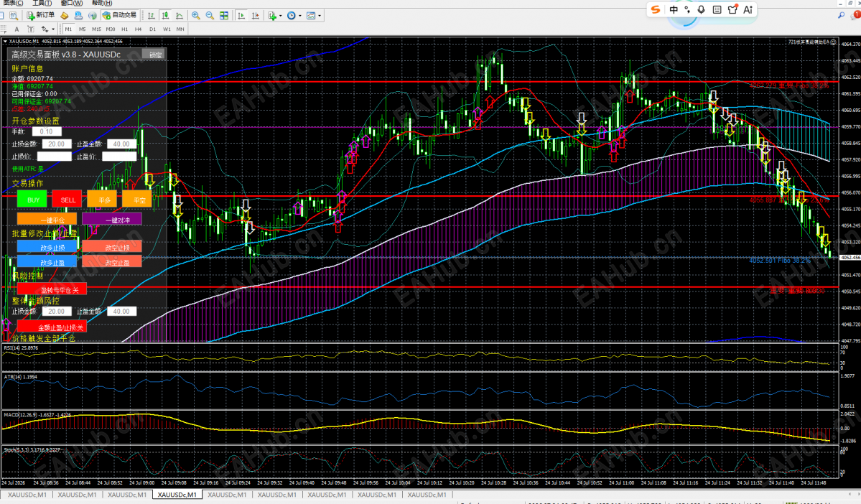Click the 改空止损 button
861x504 pixels.
pos(112,247)
